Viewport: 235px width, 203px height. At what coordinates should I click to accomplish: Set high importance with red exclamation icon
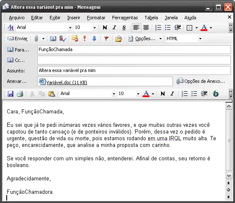(84, 39)
